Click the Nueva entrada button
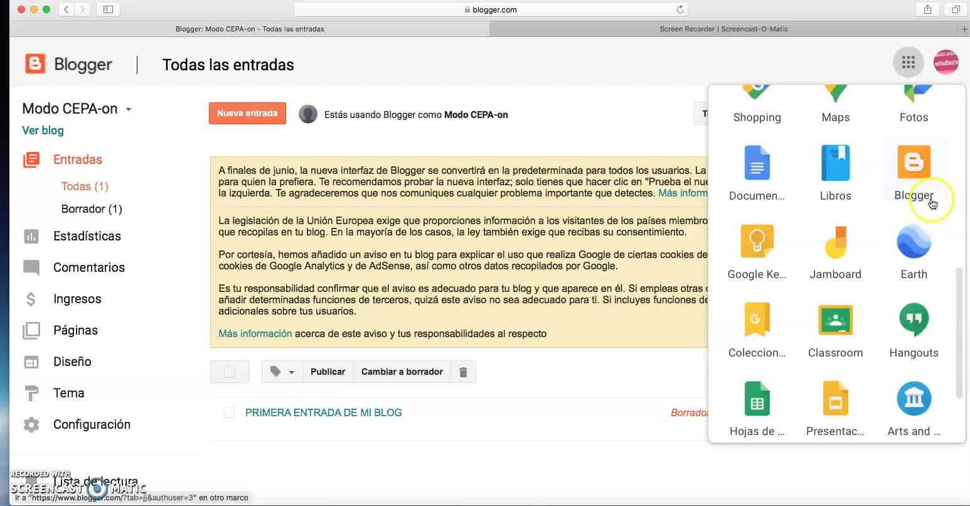The width and height of the screenshot is (970, 506). pos(247,113)
